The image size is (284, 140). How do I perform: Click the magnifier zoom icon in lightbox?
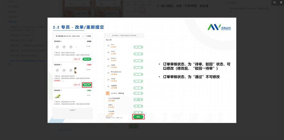pos(274,3)
